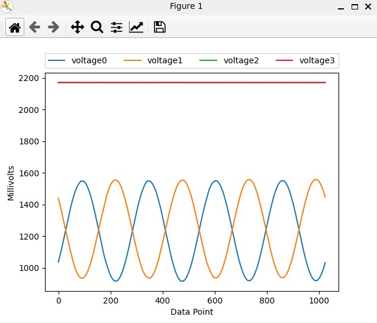The image size is (377, 323).
Task: Click the 1000 x-axis tick label
Action: 319,301
